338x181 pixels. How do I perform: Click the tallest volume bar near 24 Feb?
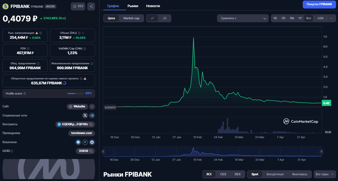(228, 126)
